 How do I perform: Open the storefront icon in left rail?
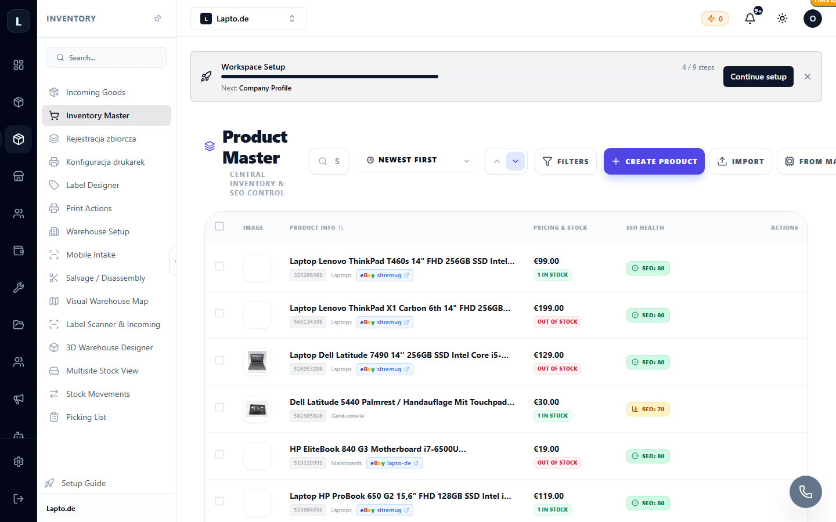(19, 176)
